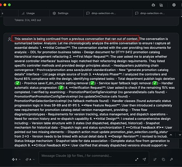
Task: Click text 'This session is being continued'
Action: (37, 39)
